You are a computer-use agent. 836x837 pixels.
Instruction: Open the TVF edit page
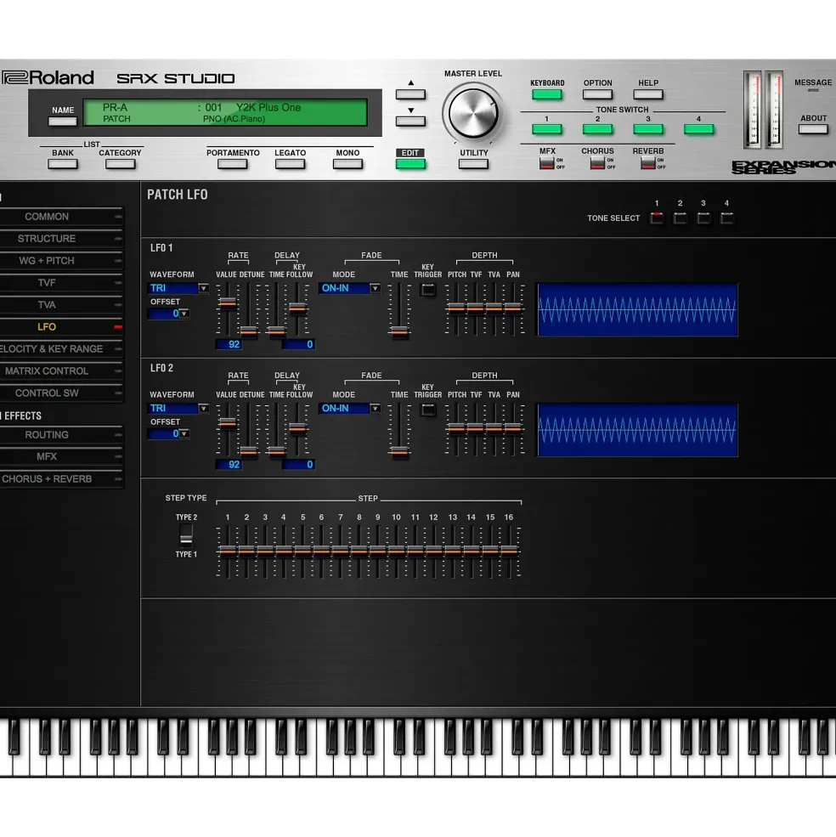pyautogui.click(x=61, y=283)
